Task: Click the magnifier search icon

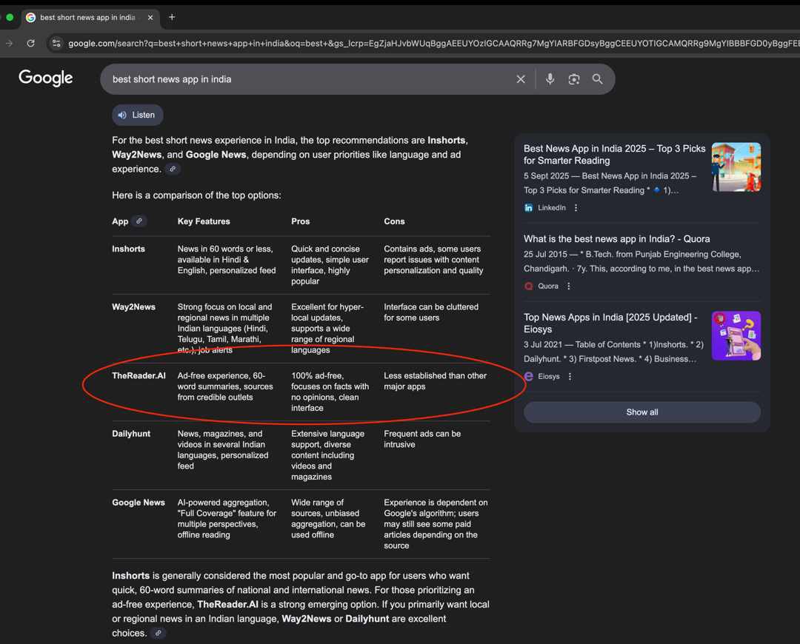Action: [598, 79]
